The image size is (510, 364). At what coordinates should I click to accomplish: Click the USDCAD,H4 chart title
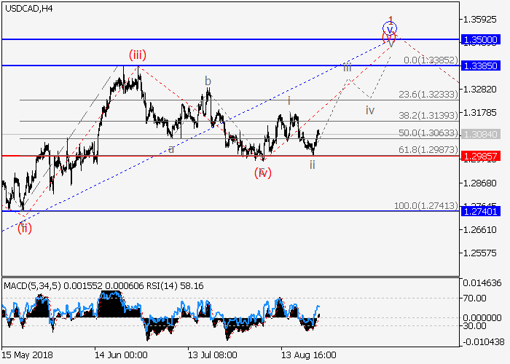coord(28,9)
